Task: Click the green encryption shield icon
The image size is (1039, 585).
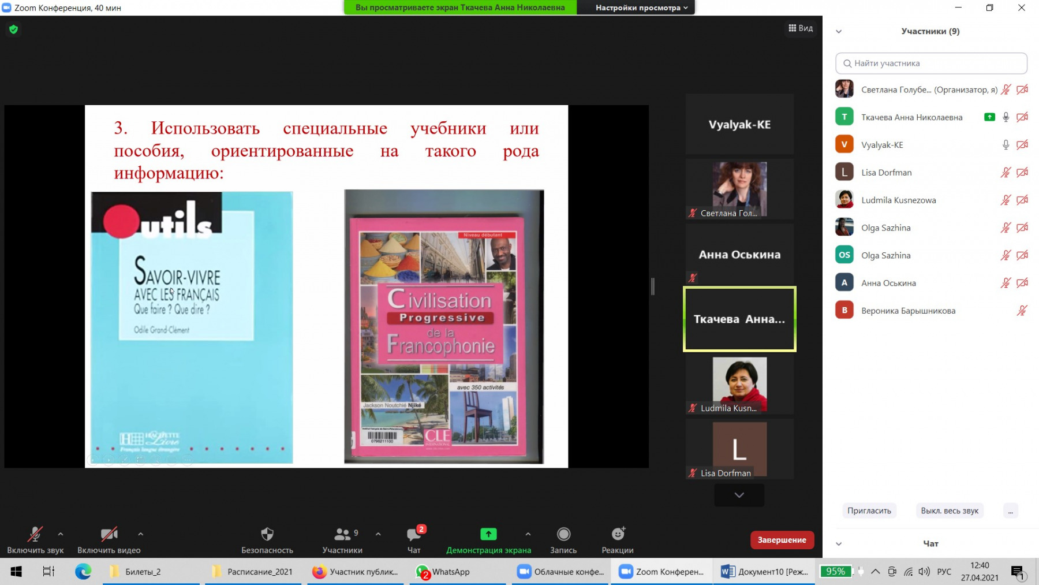Action: 14,29
